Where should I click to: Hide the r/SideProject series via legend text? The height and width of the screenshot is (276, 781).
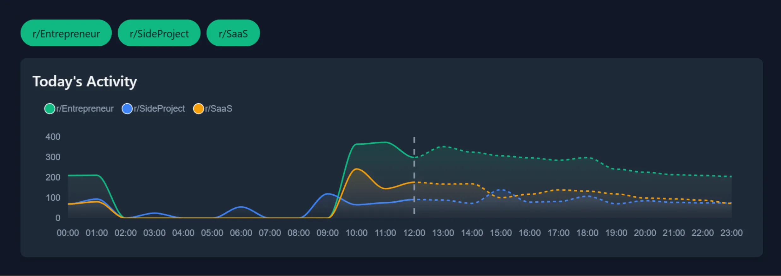click(x=159, y=109)
